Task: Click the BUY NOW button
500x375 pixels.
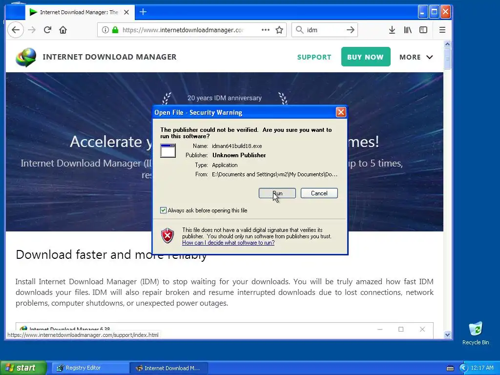Action: [365, 57]
